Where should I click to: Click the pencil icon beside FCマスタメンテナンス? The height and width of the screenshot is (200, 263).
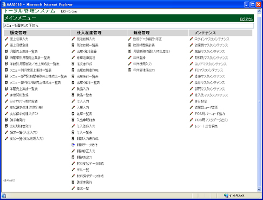[x=192, y=70]
